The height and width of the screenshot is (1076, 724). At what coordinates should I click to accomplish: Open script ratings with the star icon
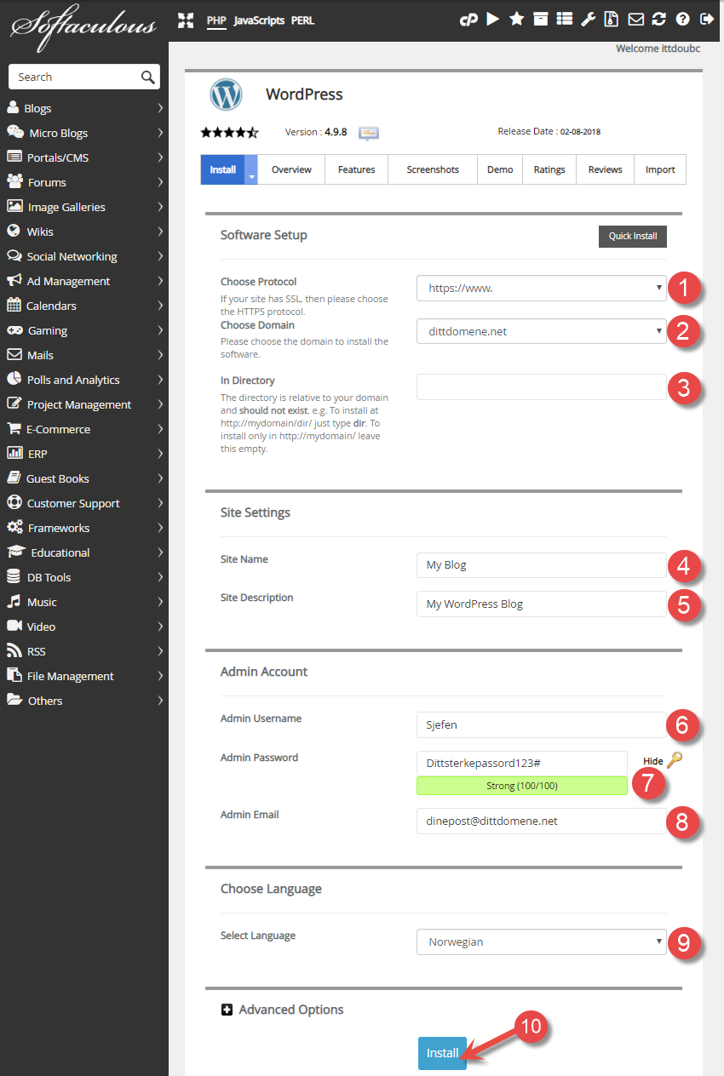[x=516, y=20]
